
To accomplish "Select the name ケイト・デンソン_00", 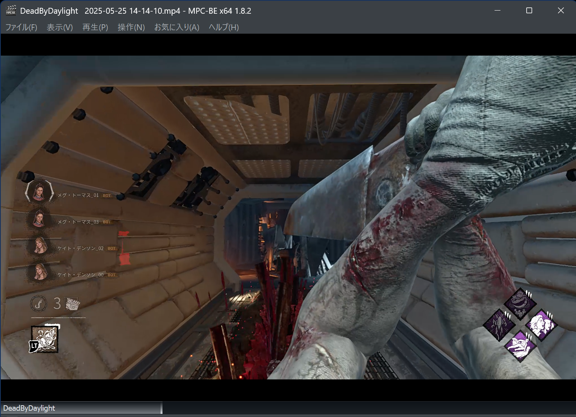I will (x=80, y=275).
